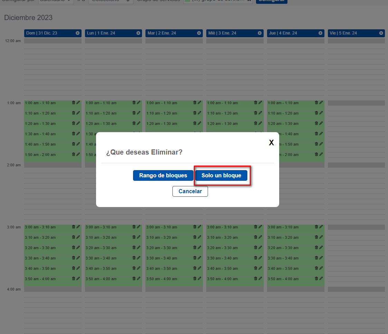Select the Mar | 2 Ene. 24 column header
The width and height of the screenshot is (388, 334).
coord(174,33)
